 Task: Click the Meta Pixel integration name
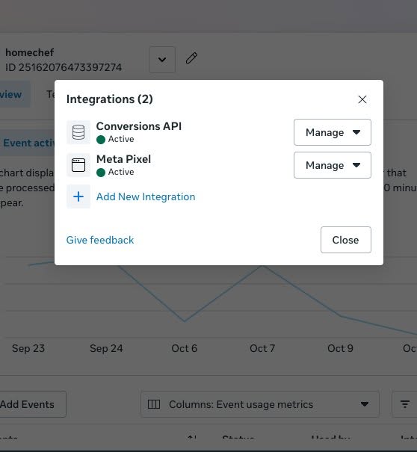(123, 159)
